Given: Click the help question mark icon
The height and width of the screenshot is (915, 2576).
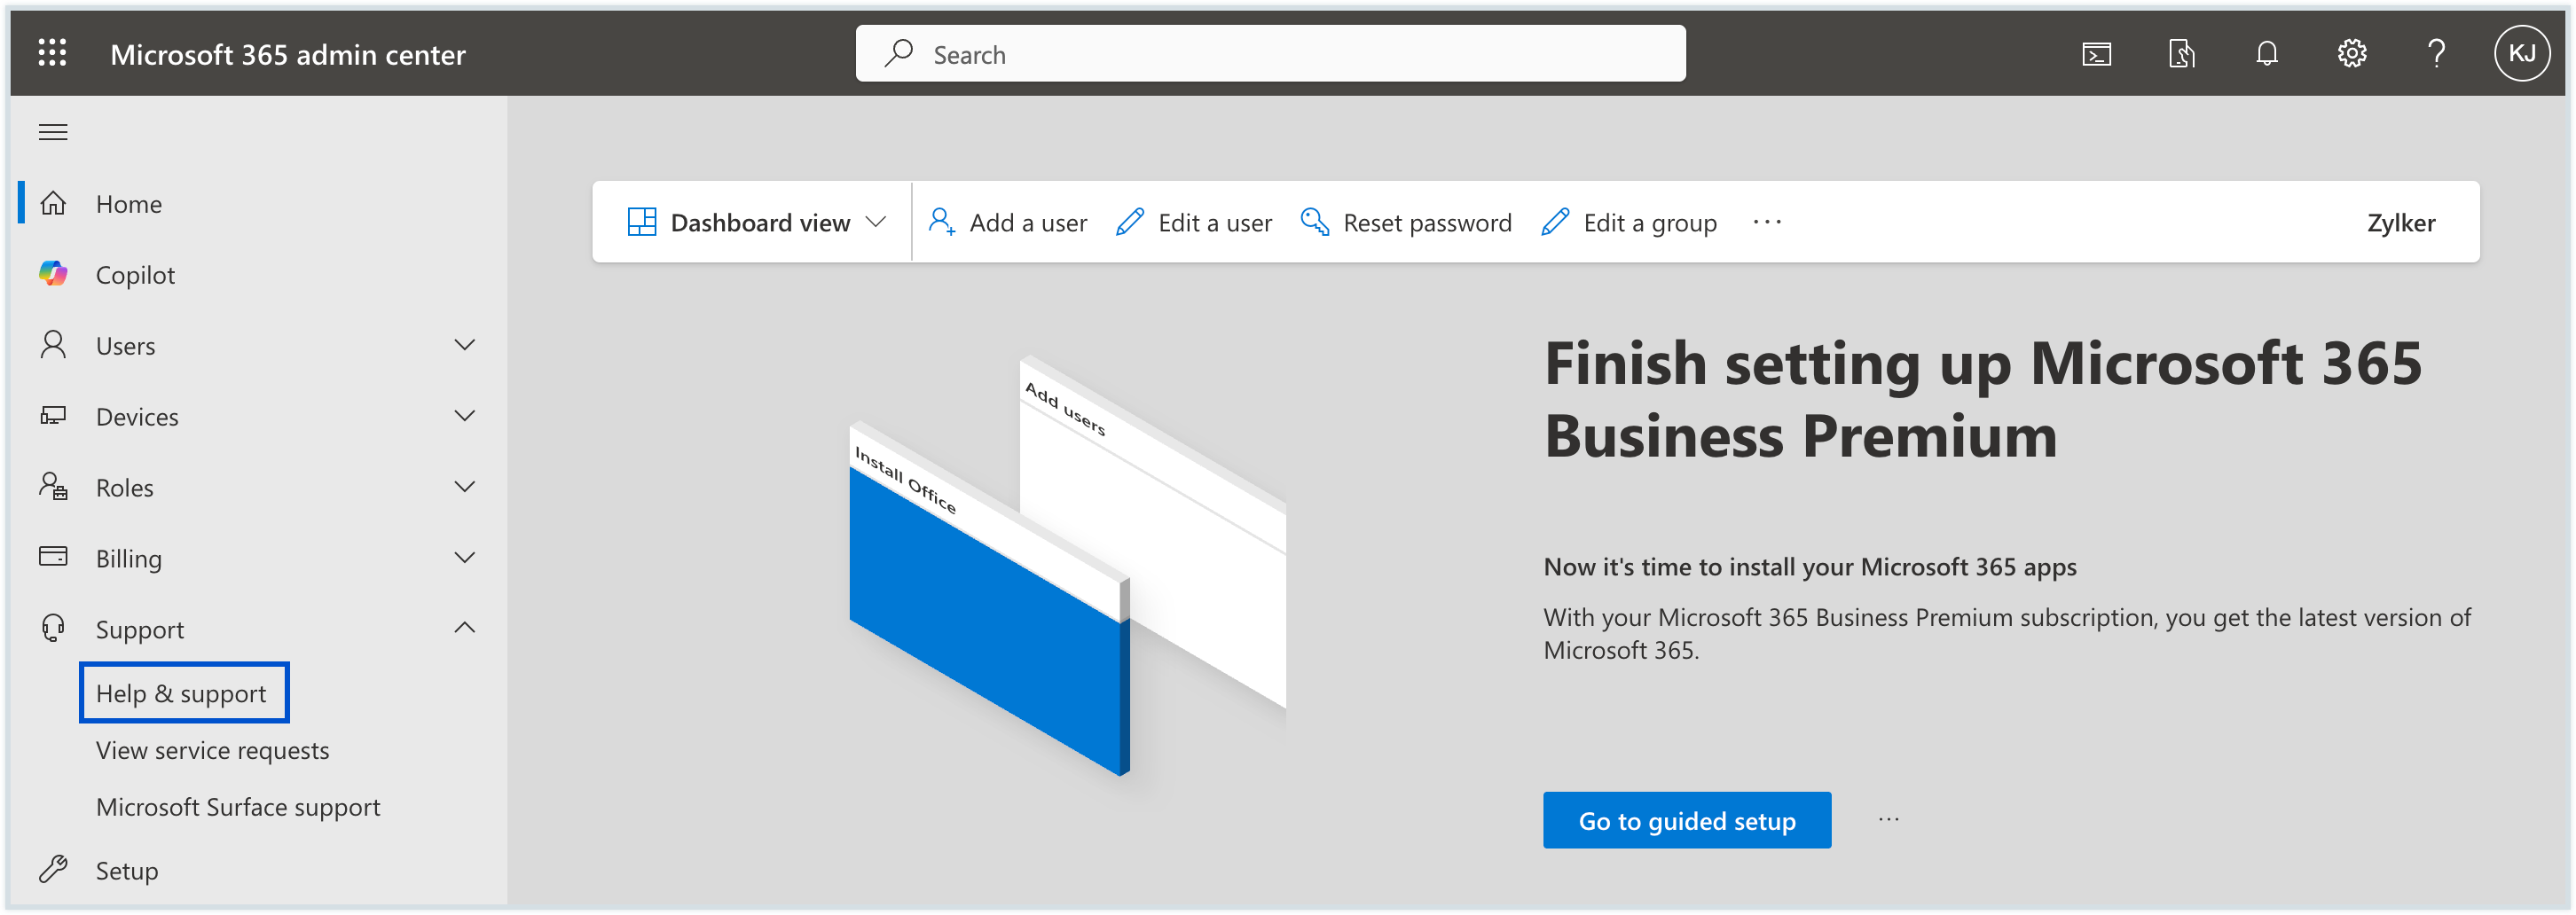Looking at the screenshot, I should 2436,53.
